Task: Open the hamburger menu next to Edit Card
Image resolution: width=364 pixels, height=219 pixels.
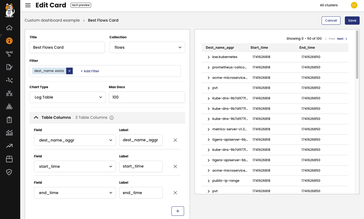Action: (x=28, y=5)
